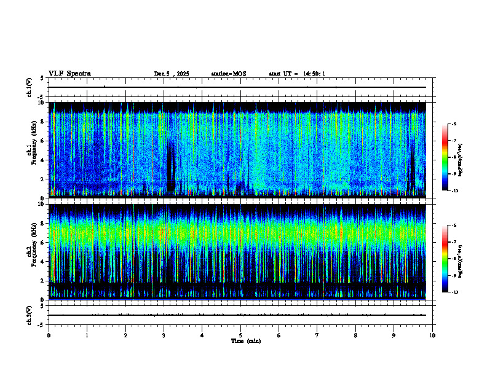The image size is (487, 376).
Task: Click the ch.2 spectrogram panel
Action: pyautogui.click(x=237, y=252)
